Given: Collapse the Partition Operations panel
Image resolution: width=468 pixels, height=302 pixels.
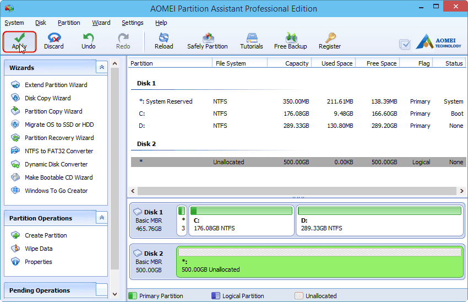Looking at the screenshot, I should (x=101, y=218).
